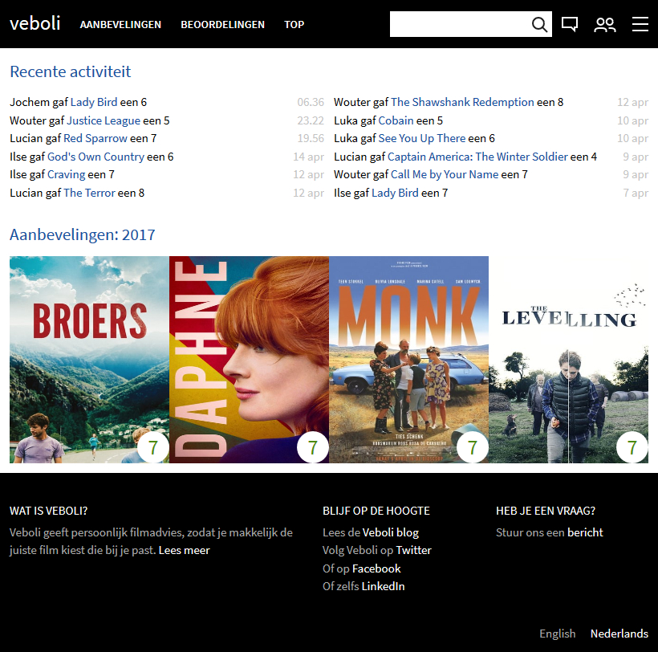Click the 06.36 timestamp

coord(311,103)
